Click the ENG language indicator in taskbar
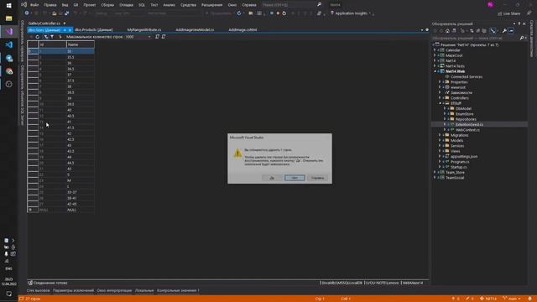 click(9, 268)
